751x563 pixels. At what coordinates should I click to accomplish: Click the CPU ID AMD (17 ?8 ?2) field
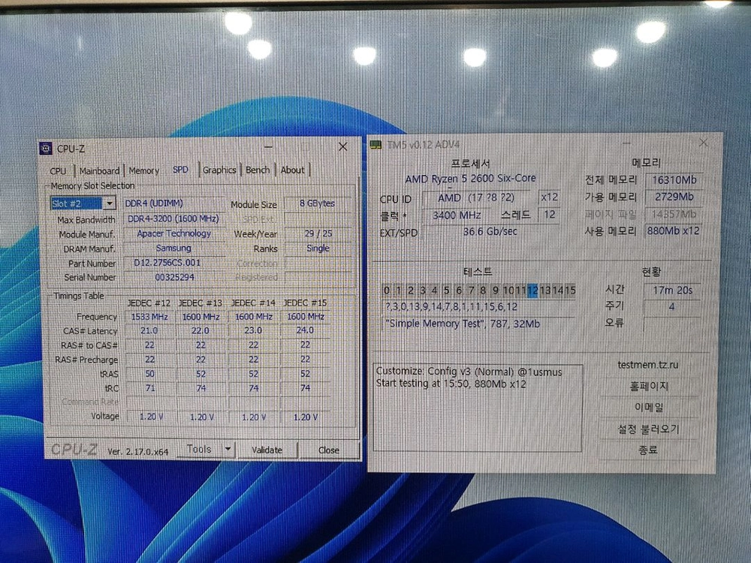tap(475, 197)
